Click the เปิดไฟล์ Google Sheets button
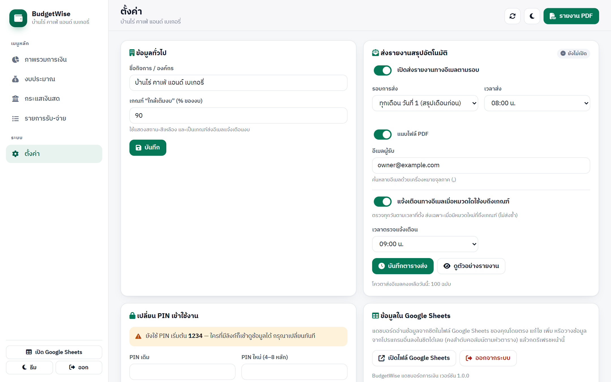 414,358
